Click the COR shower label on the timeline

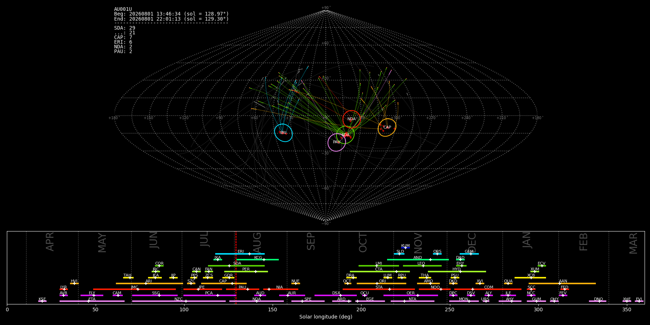pyautogui.click(x=159, y=264)
